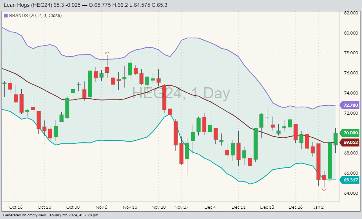Click the HEG24, 1 Day watermark text

tap(181, 93)
